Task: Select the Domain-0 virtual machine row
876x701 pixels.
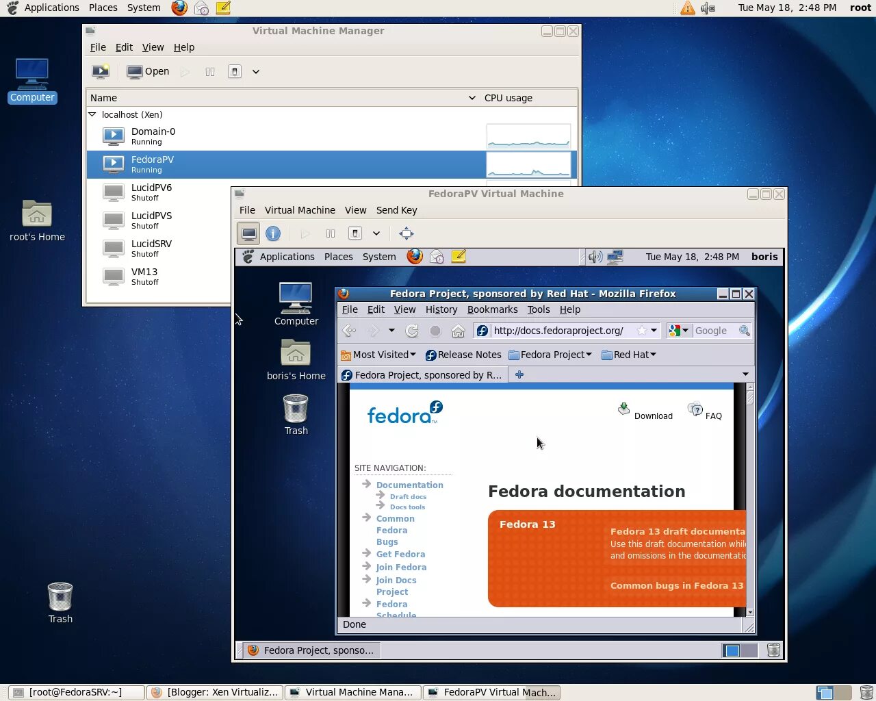Action: 332,136
